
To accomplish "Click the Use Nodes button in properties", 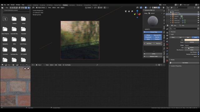I will click(184, 63).
